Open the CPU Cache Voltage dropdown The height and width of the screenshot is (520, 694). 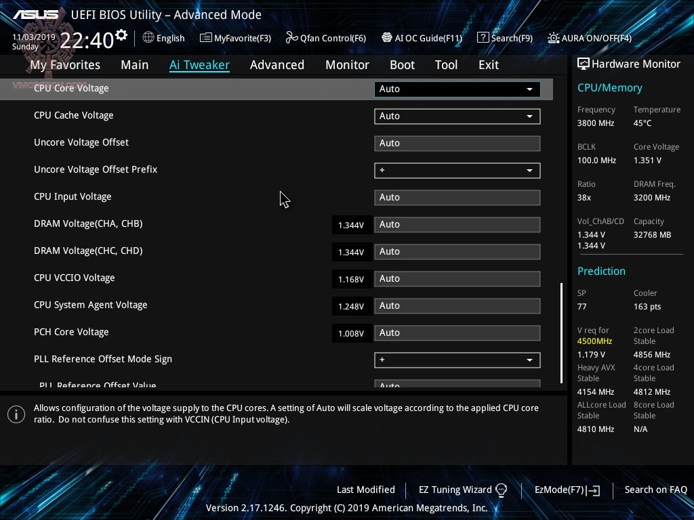point(457,116)
